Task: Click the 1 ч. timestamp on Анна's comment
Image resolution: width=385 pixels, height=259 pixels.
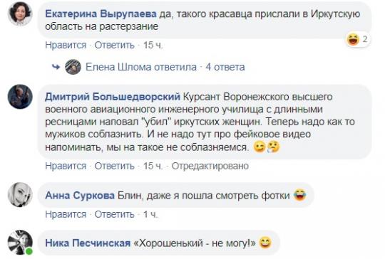Action: coord(150,214)
